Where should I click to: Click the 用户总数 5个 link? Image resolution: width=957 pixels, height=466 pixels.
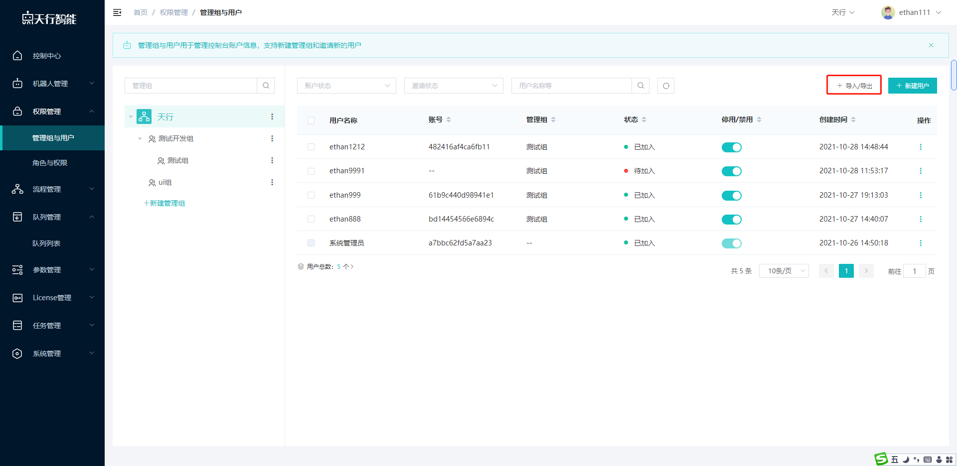pos(325,267)
